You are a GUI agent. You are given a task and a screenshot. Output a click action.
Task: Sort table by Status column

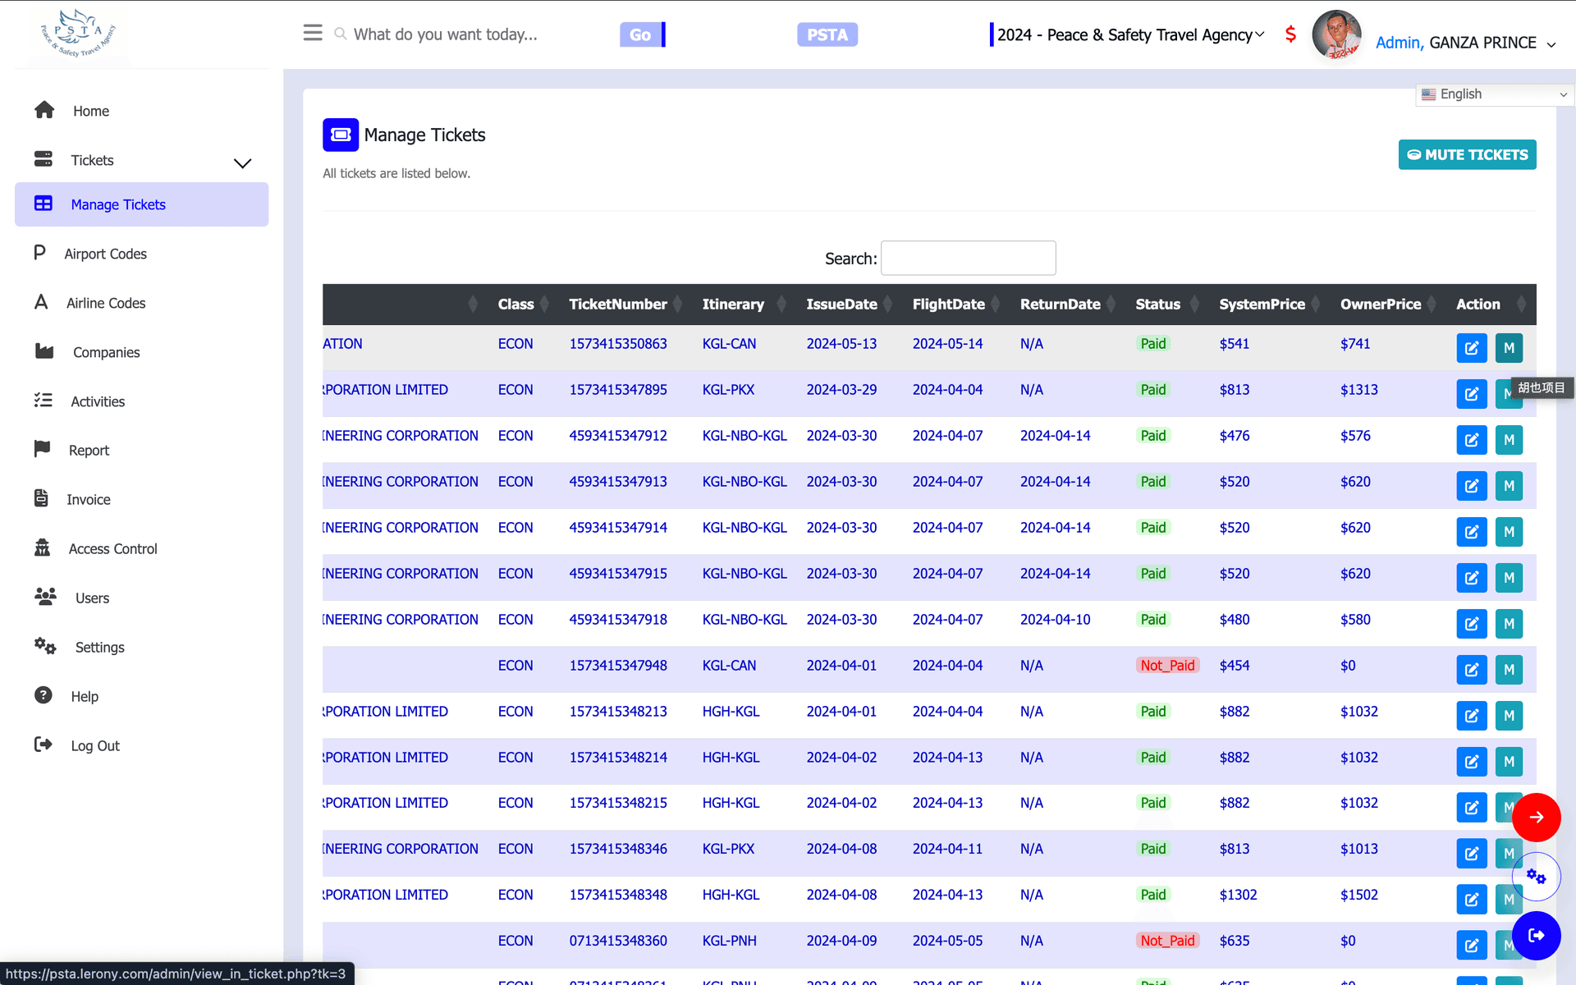(x=1166, y=305)
